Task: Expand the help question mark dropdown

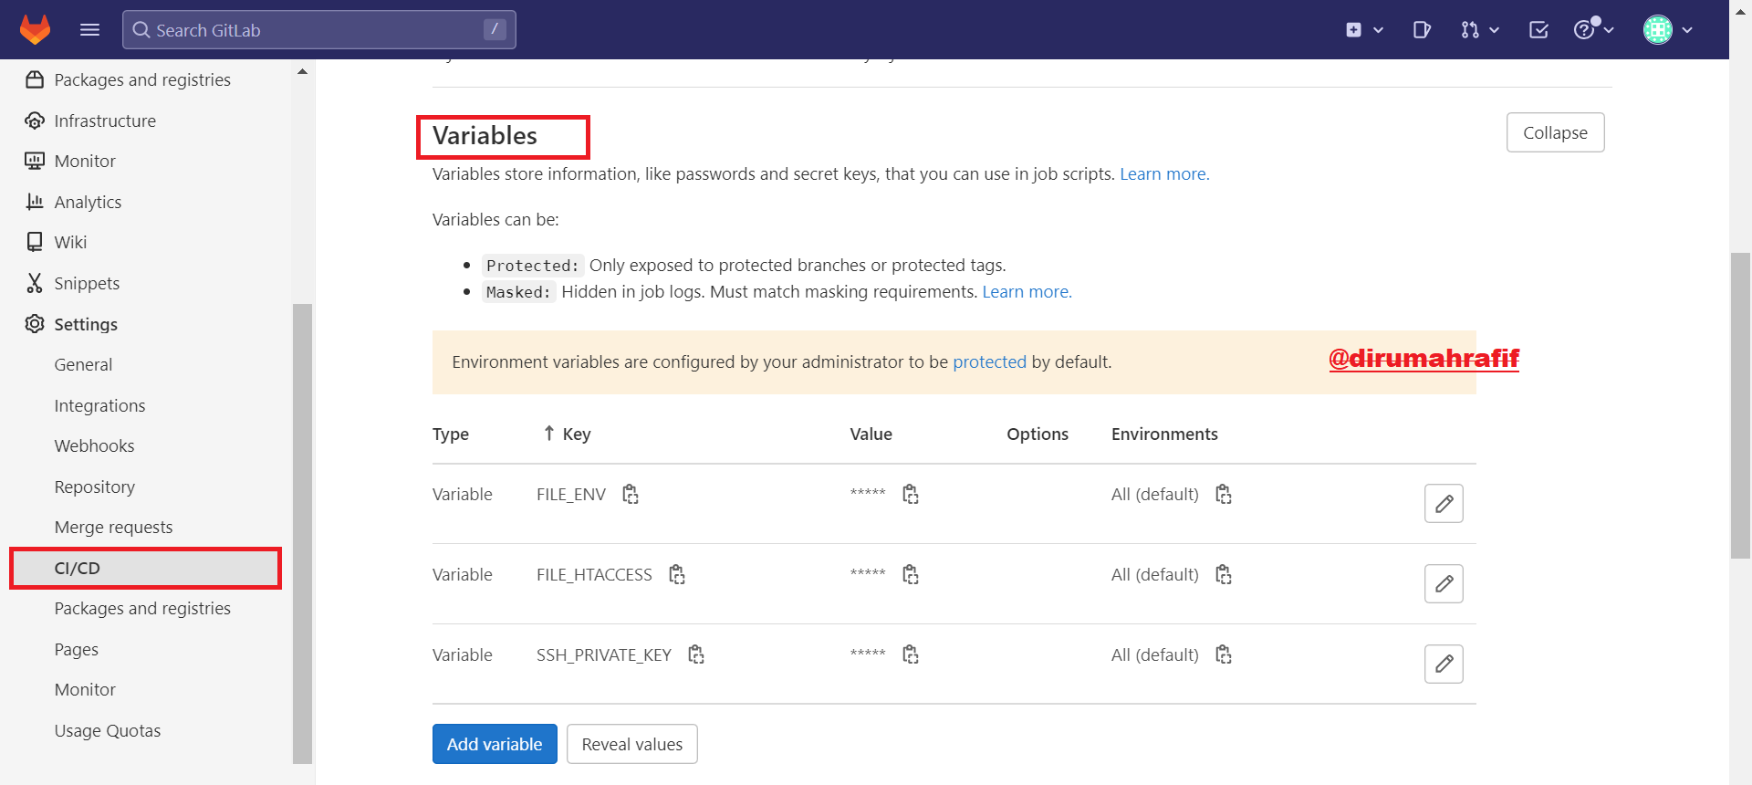Action: click(x=1593, y=30)
